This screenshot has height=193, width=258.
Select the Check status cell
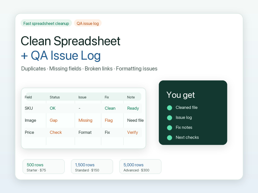(x=56, y=133)
